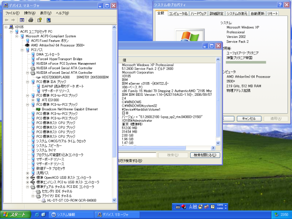Select nForce4 HyperTransport Bridge entry
Viewport: 292px width, 219px height.
coord(59,59)
